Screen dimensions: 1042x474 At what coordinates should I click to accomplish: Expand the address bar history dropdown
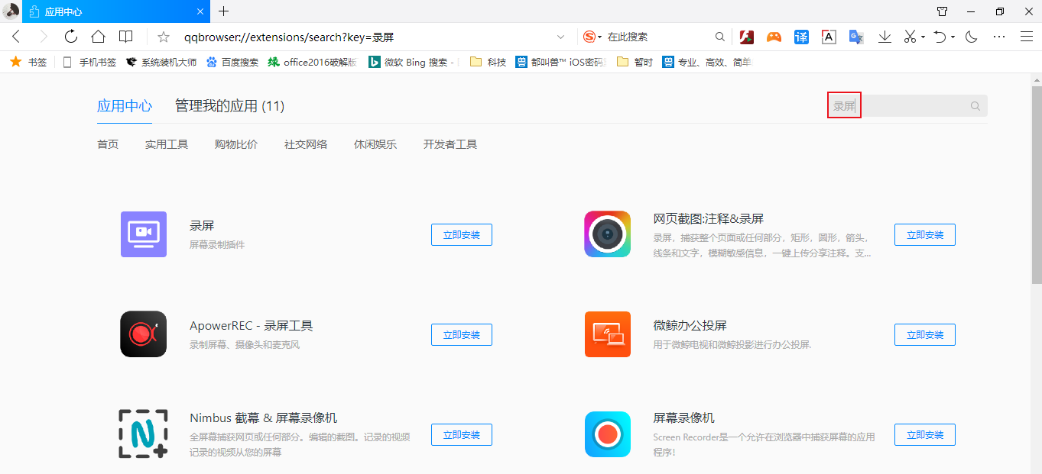tap(560, 37)
